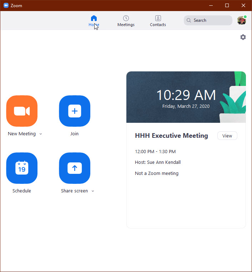
Task: Open the Contacts tab
Action: (x=158, y=21)
